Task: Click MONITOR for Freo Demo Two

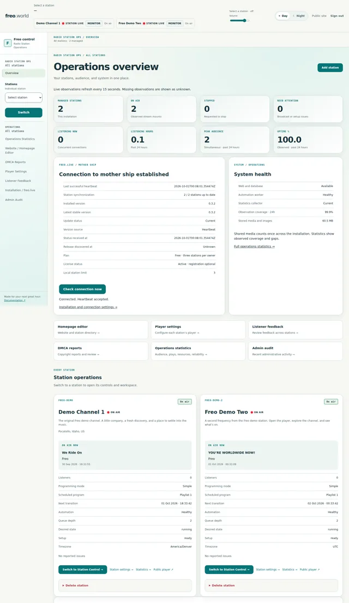Action: point(174,23)
